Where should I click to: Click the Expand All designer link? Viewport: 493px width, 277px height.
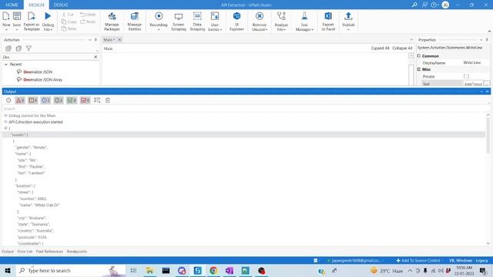click(x=380, y=48)
